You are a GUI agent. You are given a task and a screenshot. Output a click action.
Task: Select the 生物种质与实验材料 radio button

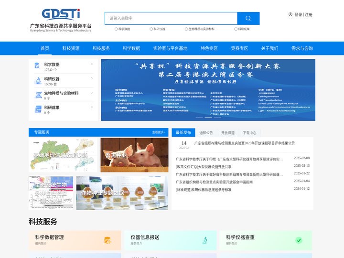tap(186, 29)
